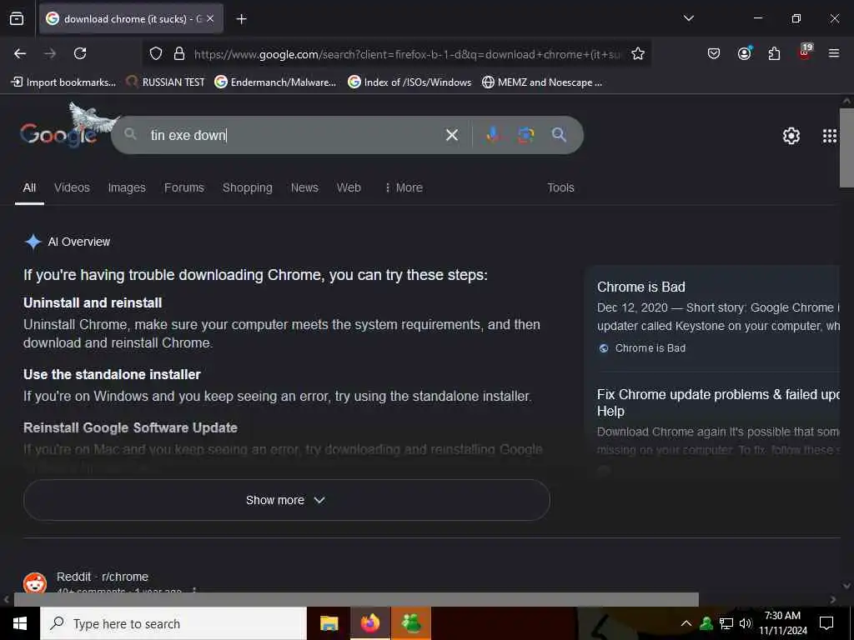View site security padlock info
The height and width of the screenshot is (640, 854).
(x=179, y=54)
